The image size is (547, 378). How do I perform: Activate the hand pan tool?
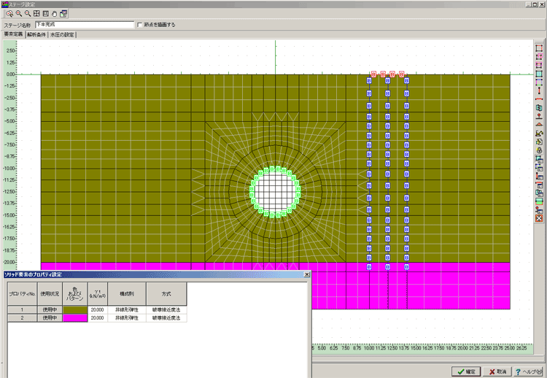[55, 14]
